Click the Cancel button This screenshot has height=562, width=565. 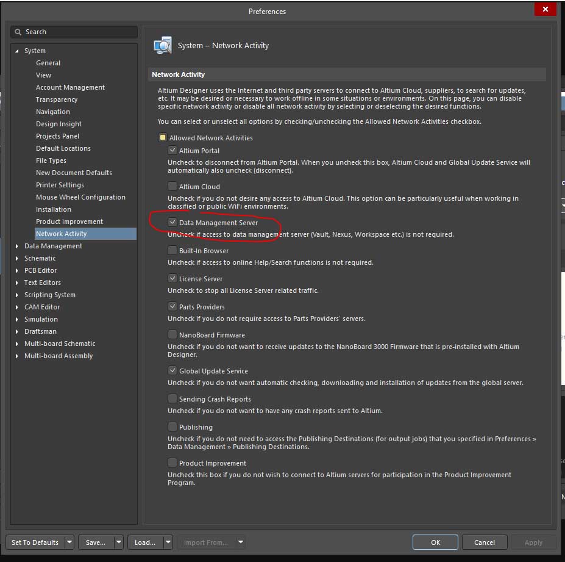(x=484, y=542)
